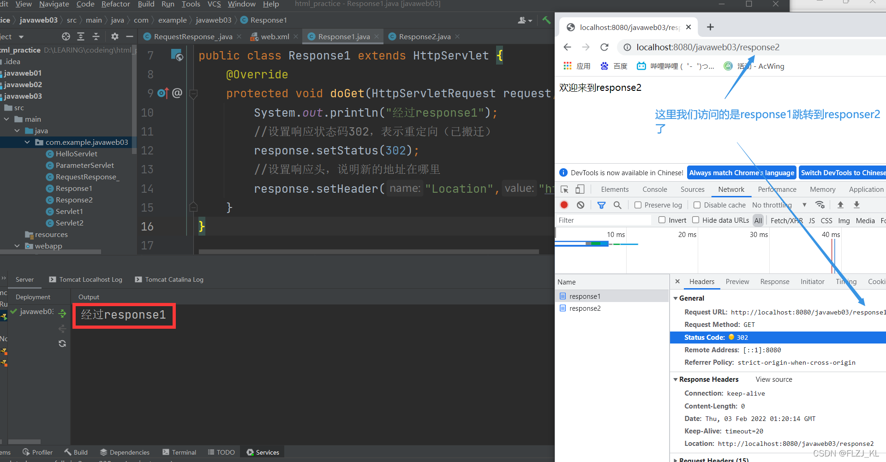Check the Hide data URLs checkbox
This screenshot has height=462, width=886.
point(696,220)
